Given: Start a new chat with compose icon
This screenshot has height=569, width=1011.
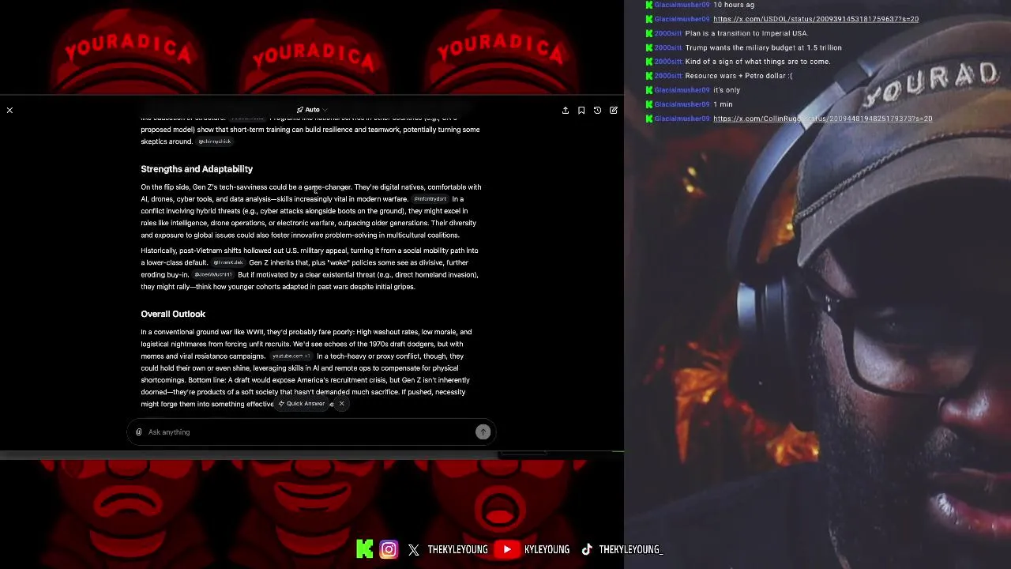Looking at the screenshot, I should [614, 111].
